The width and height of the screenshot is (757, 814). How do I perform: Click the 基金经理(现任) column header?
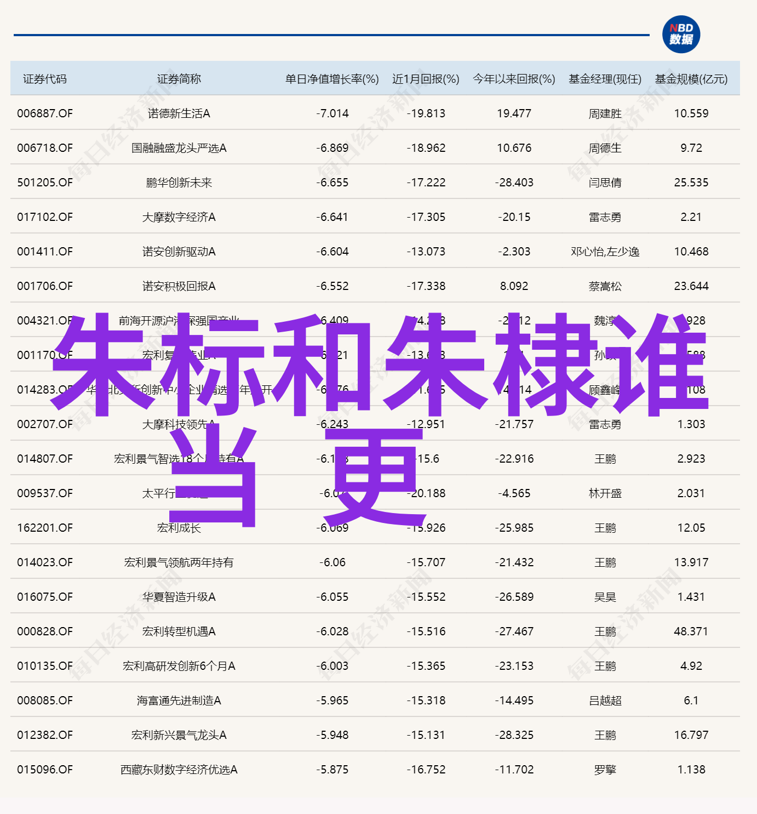[605, 79]
